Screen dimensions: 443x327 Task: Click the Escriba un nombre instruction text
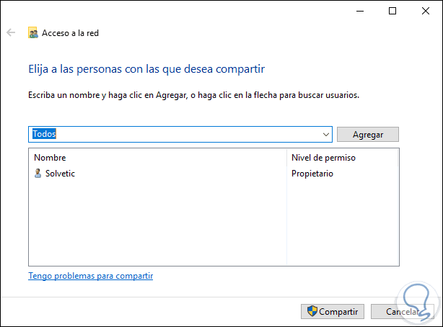pos(193,95)
